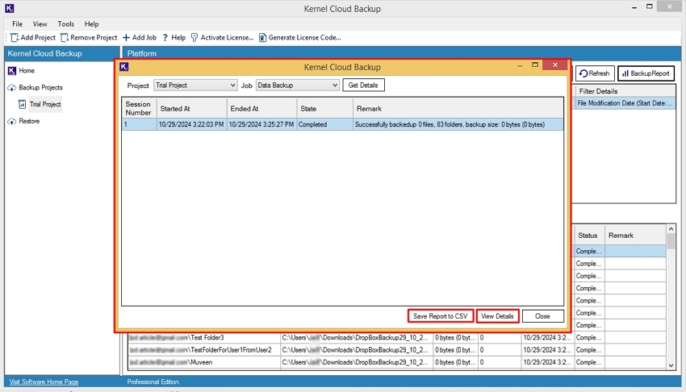Click the 10/29/2024 3:22:03 PM cell

coord(191,124)
